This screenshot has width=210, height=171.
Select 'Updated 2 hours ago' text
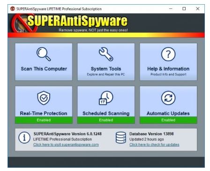pos(147,139)
